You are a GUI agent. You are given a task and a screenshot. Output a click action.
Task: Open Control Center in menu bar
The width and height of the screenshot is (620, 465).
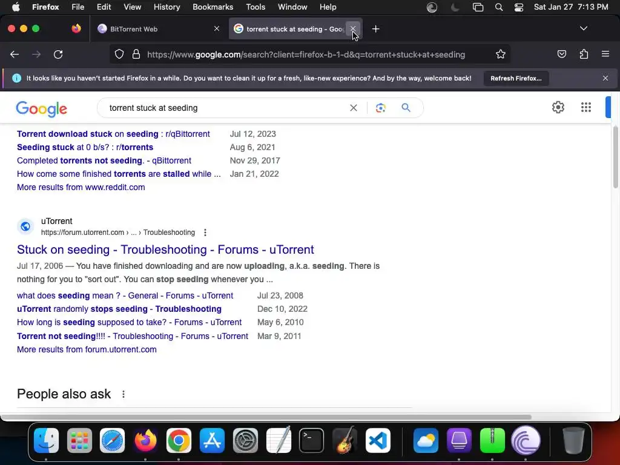(x=519, y=7)
